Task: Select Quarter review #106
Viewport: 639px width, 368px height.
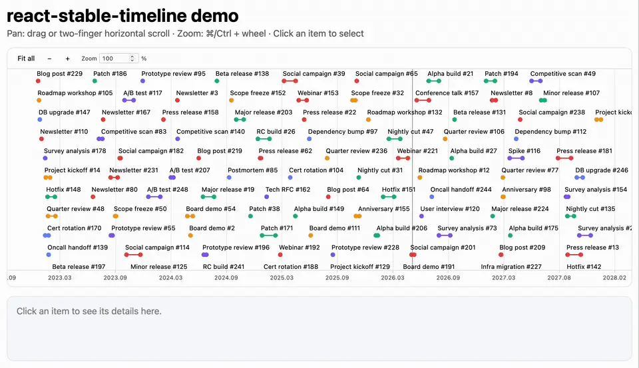Action: (474, 132)
